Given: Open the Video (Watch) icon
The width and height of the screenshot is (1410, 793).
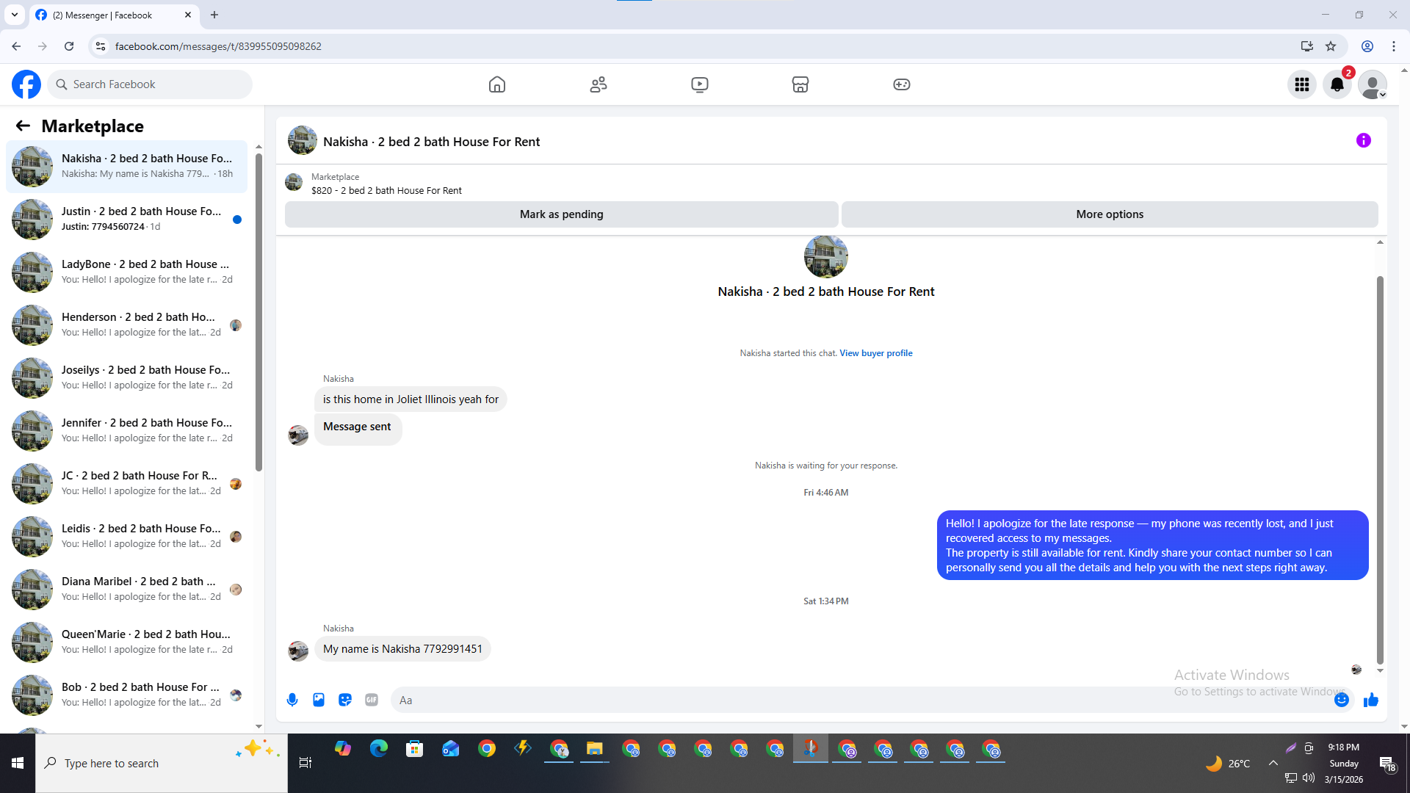Looking at the screenshot, I should (x=700, y=84).
